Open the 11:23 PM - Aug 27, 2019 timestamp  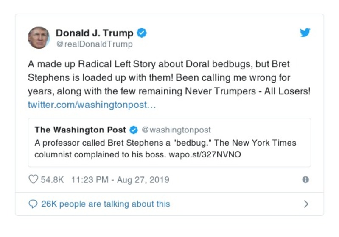[120, 179]
